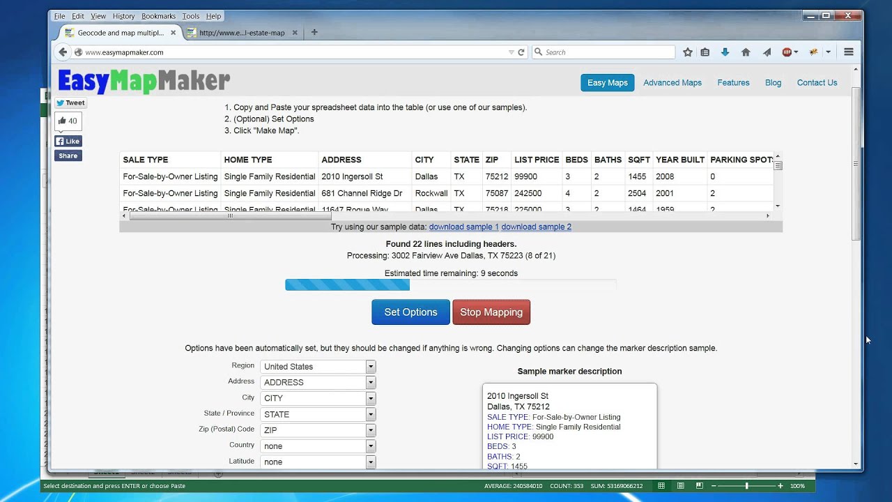Image resolution: width=892 pixels, height=502 pixels.
Task: Click the Tweet button in the social sidebar
Action: tap(70, 102)
